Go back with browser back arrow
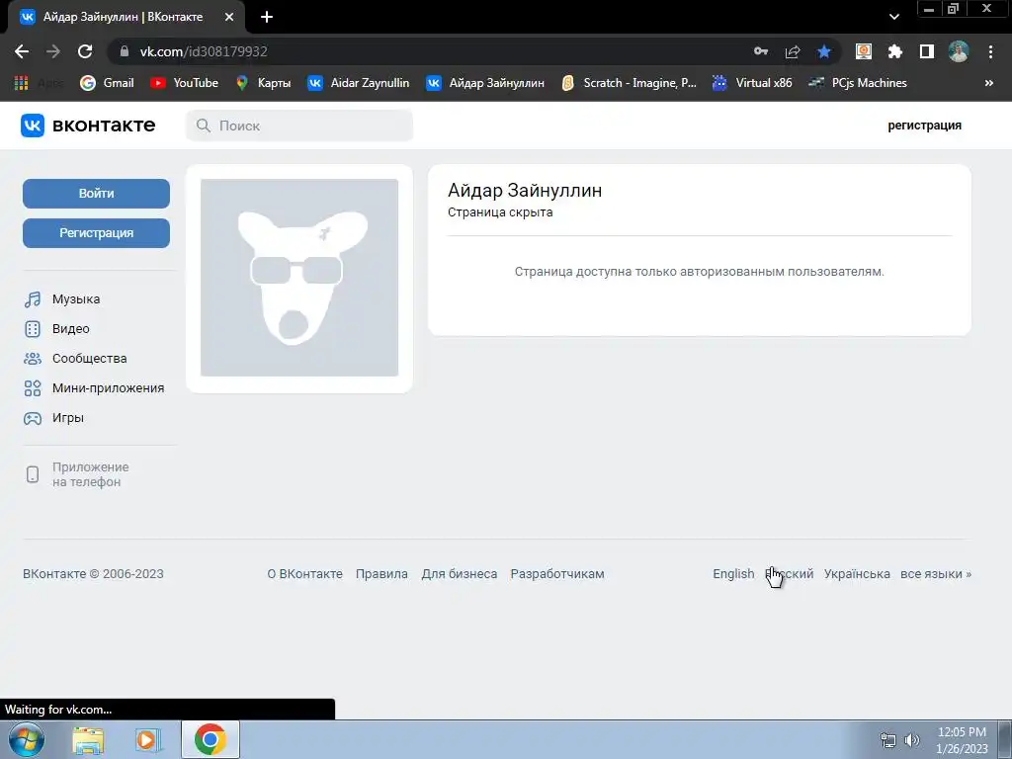The height and width of the screenshot is (759, 1012). [x=22, y=51]
